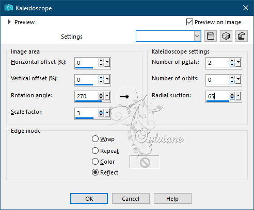Viewport: 254px width, 210px height.
Task: Click the randomize parameters dice icon
Action: [226, 36]
